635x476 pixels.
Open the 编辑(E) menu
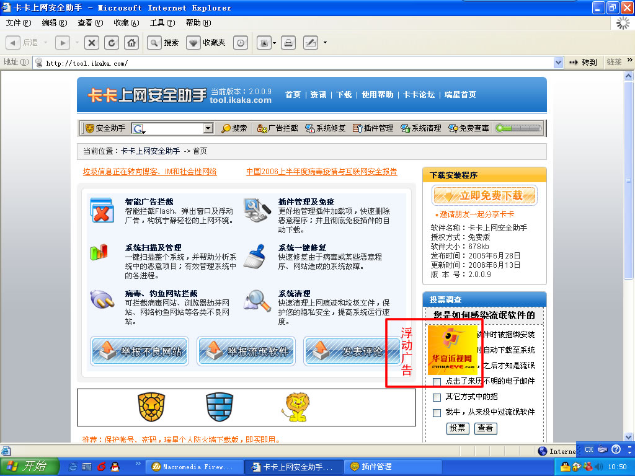coord(55,23)
